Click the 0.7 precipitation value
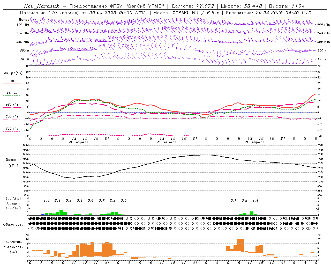331x265 pixels. click(102, 201)
